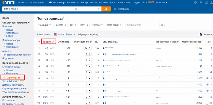Click into the Filter keywords field

click(142, 25)
